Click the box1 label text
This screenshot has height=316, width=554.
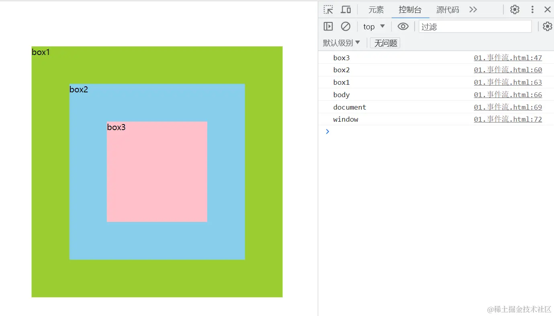coord(41,52)
